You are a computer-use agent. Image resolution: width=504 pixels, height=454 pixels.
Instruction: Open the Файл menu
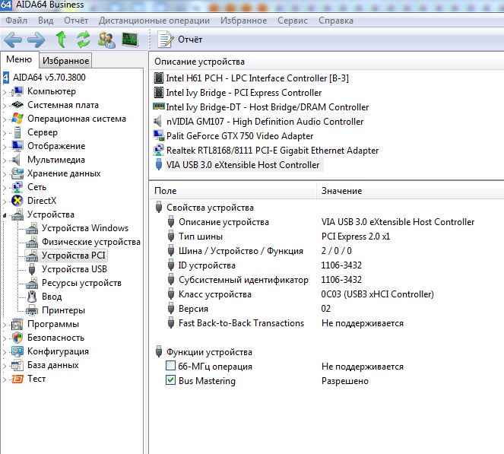[x=17, y=21]
